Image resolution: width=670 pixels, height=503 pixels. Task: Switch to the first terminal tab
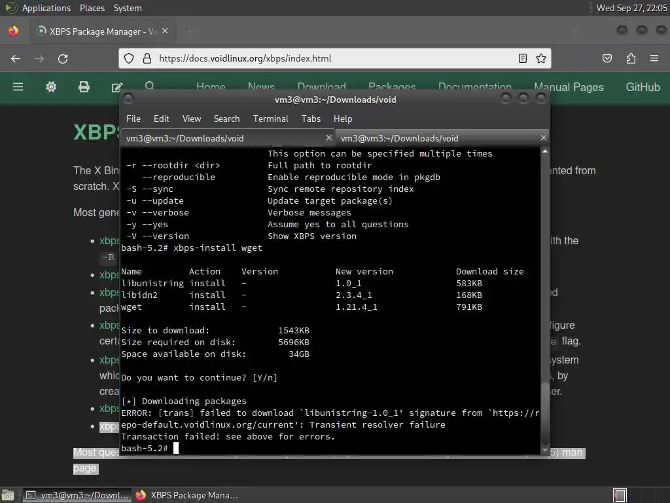tap(228, 138)
